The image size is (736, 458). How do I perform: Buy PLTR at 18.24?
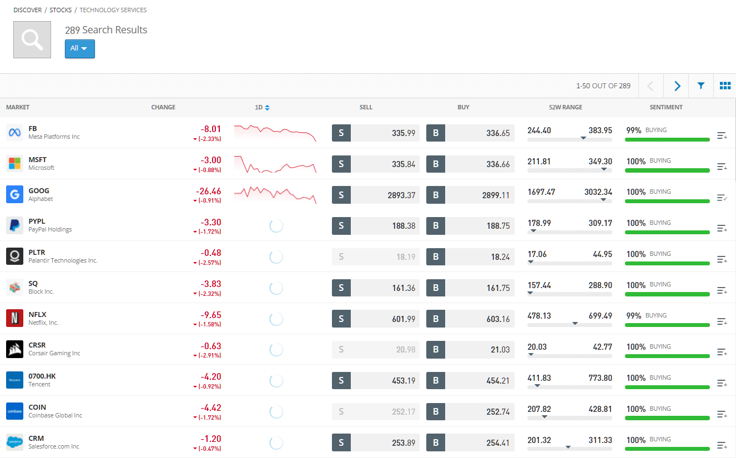coord(470,257)
